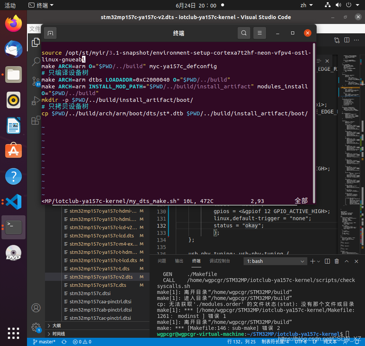Click network icon in top bar
Screen dimensions: 365x346
pos(328,5)
